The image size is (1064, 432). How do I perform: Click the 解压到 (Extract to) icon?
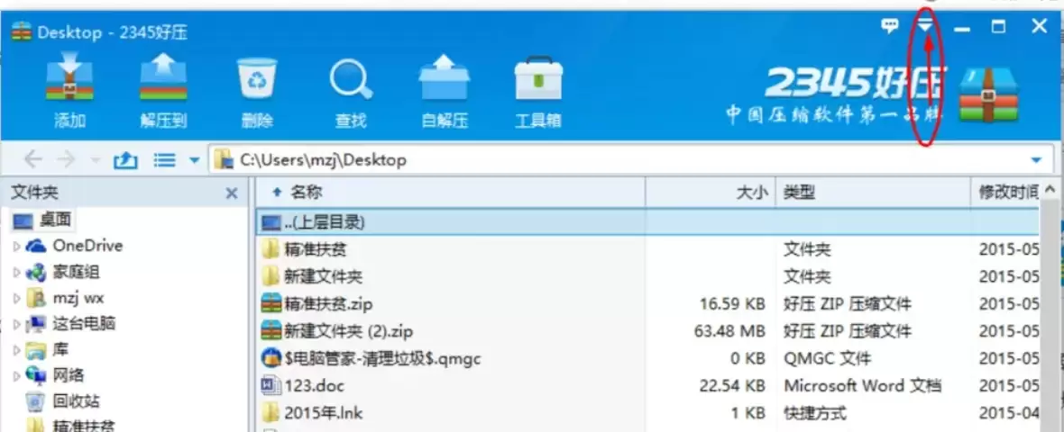163,93
